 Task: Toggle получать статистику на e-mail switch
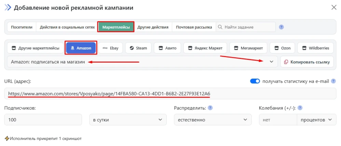click(x=255, y=81)
